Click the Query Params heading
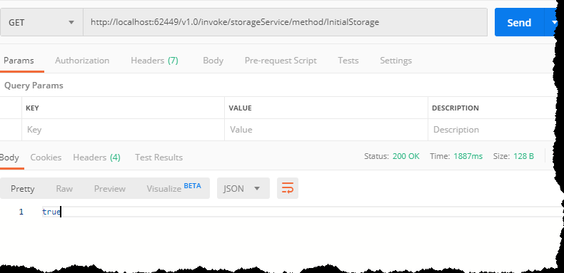 (34, 86)
